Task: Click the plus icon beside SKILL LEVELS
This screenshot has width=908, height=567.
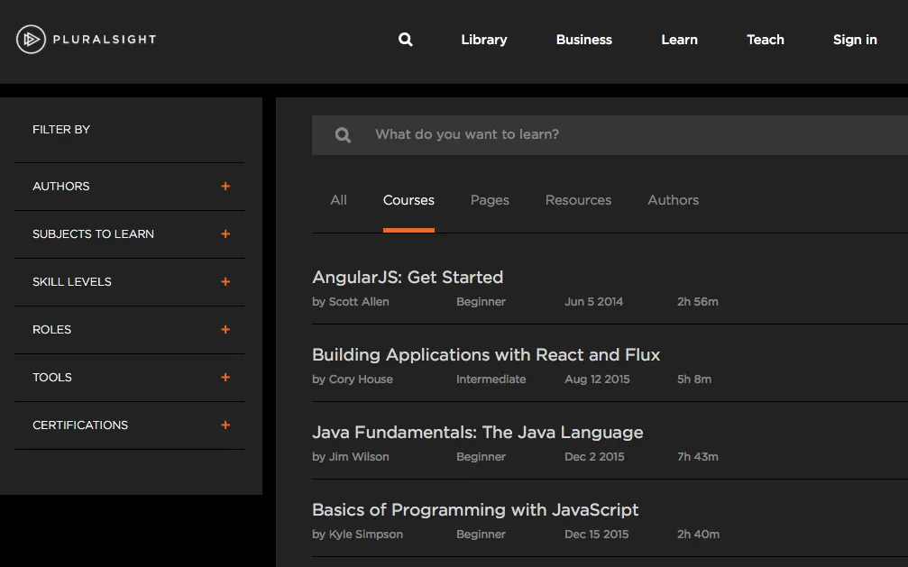Action: [x=225, y=281]
